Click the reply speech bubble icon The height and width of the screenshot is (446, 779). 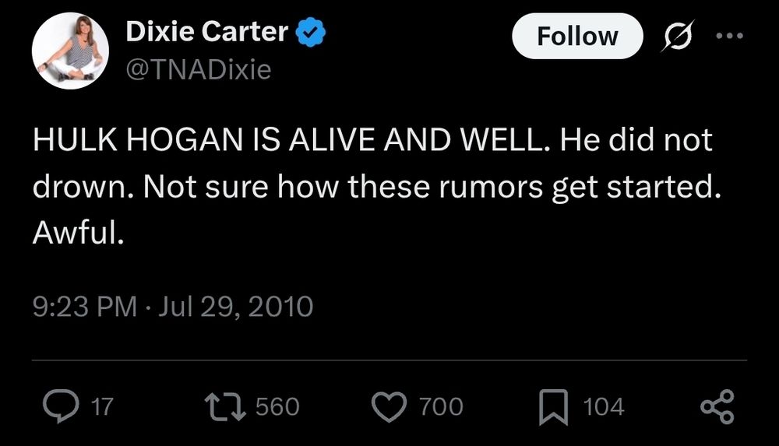58,406
